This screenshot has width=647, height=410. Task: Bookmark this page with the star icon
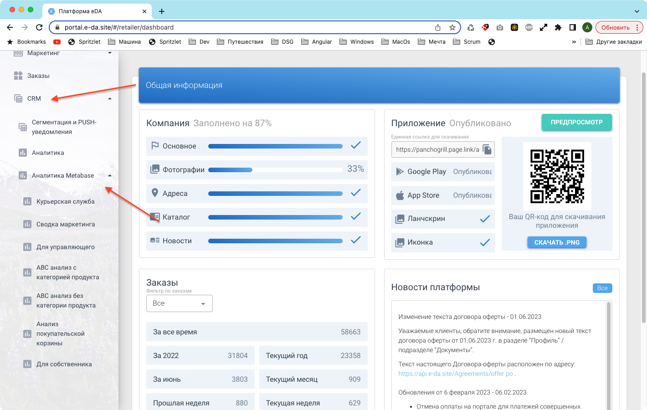click(452, 27)
